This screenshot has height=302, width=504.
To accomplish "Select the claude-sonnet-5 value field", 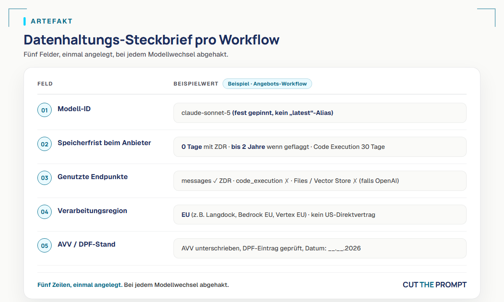I will pyautogui.click(x=320, y=113).
